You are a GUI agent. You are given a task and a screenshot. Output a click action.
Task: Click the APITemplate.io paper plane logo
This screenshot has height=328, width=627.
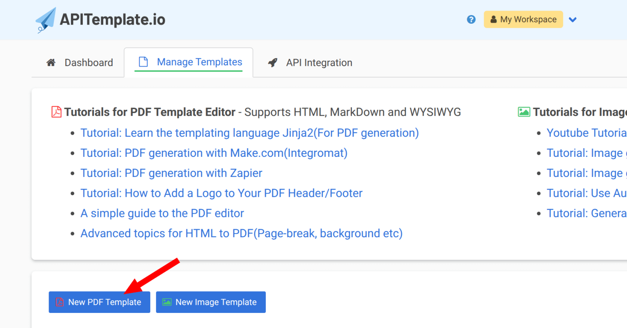[x=46, y=20]
